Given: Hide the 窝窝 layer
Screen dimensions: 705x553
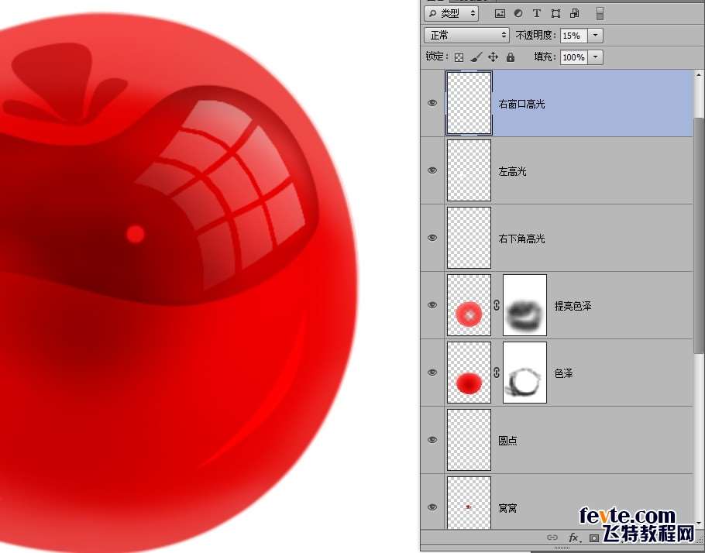Looking at the screenshot, I should [x=432, y=507].
